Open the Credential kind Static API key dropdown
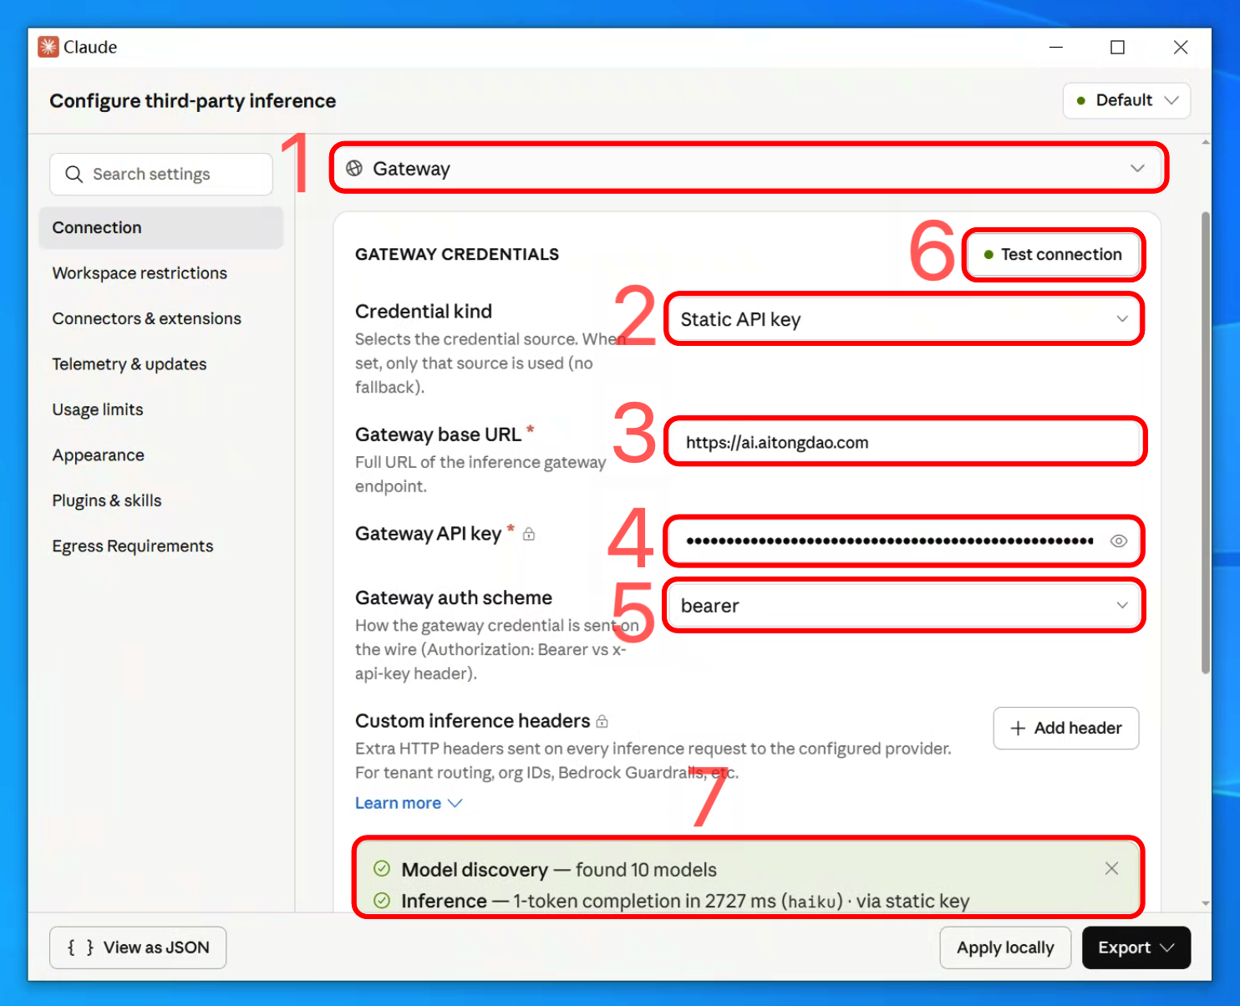Image resolution: width=1240 pixels, height=1006 pixels. tap(903, 319)
